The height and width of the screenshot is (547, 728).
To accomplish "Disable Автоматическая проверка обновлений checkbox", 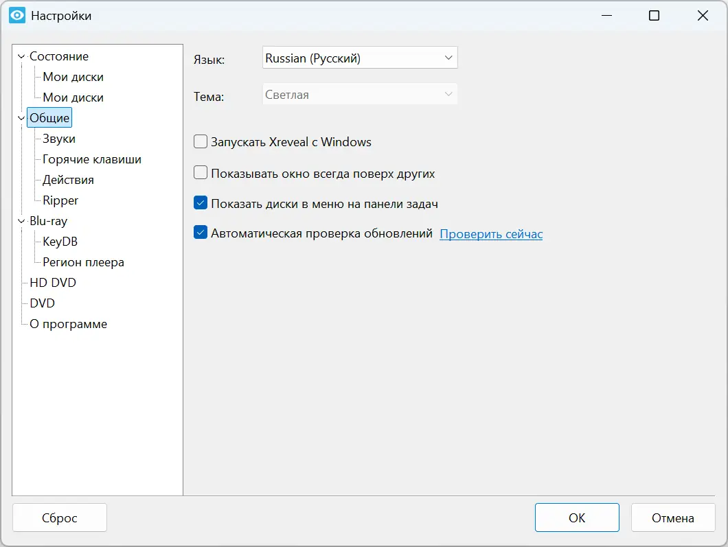I will pos(201,233).
